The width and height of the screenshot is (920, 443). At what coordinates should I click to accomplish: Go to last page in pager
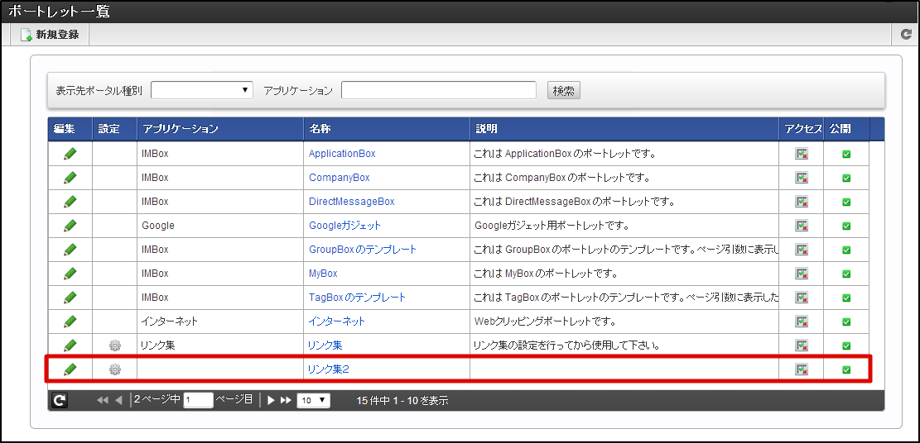[286, 400]
